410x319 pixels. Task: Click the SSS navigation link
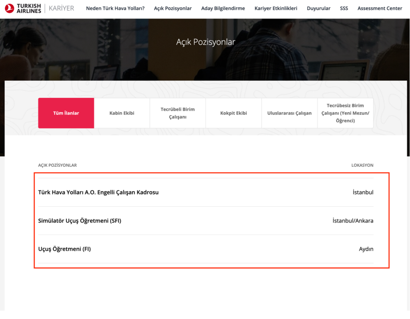pyautogui.click(x=344, y=8)
